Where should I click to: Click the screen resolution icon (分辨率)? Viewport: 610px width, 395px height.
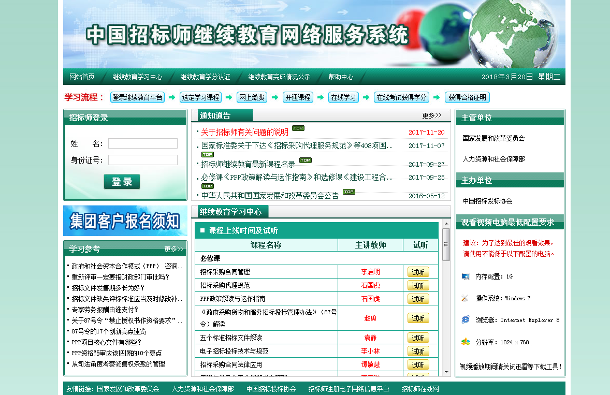pos(466,342)
